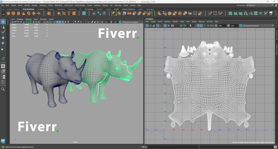278x149 pixels.
Task: Click the Python command line input field
Action: pos(173,147)
